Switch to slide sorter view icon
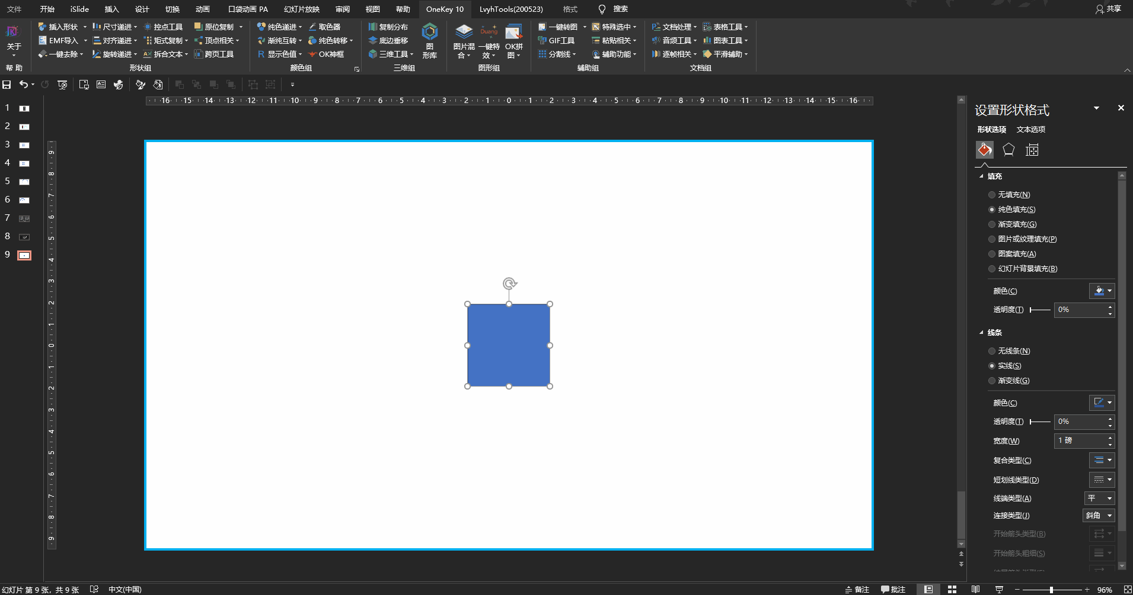Image resolution: width=1133 pixels, height=595 pixels. pos(952,590)
